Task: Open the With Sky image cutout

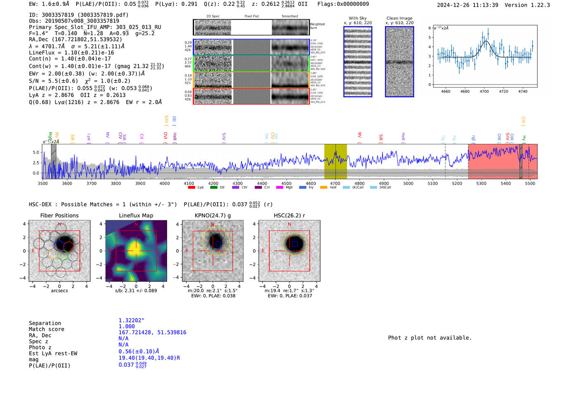Action: point(358,62)
